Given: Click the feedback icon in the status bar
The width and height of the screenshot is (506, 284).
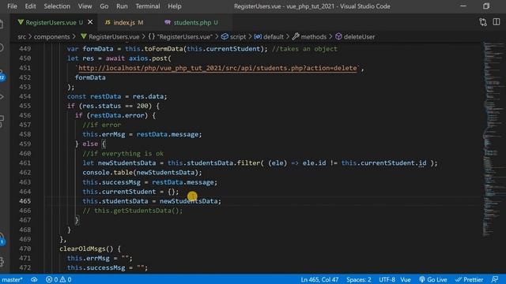Looking at the screenshot, I should click(494, 279).
